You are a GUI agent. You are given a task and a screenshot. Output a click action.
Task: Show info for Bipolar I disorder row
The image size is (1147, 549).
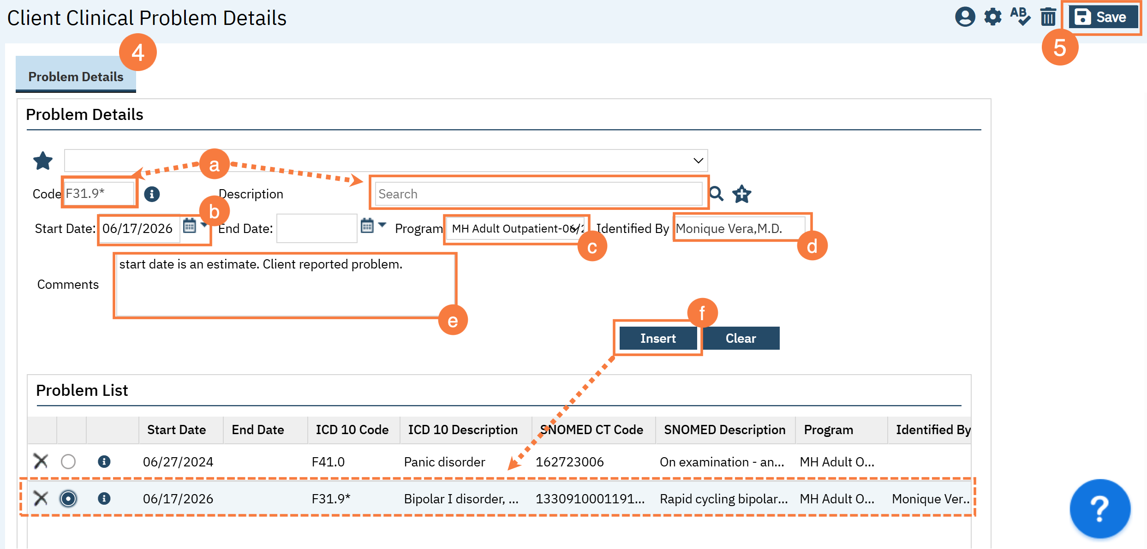tap(104, 498)
